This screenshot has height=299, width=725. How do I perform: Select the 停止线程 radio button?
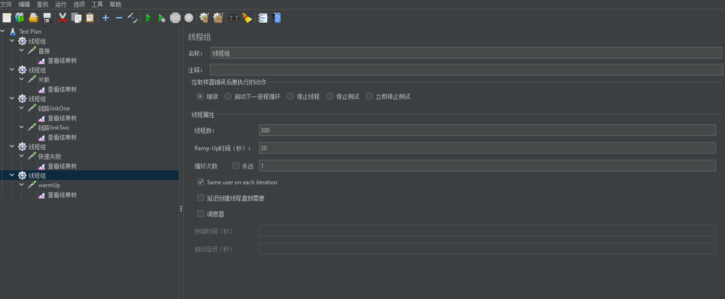[291, 96]
